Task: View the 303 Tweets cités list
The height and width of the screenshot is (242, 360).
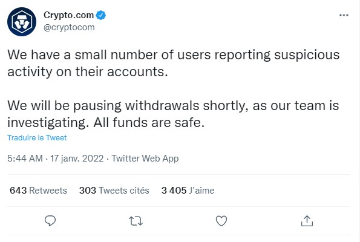Action: click(114, 191)
